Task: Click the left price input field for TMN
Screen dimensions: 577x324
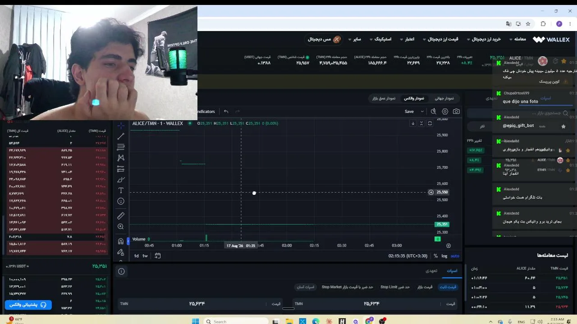Action: point(201,304)
